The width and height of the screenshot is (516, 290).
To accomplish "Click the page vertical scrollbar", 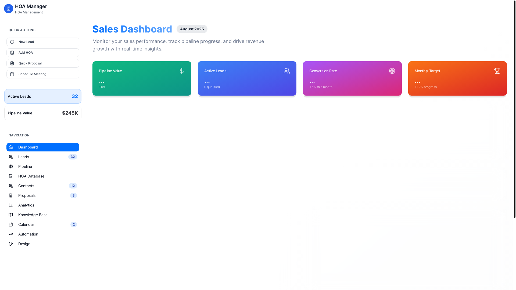I will (514, 109).
